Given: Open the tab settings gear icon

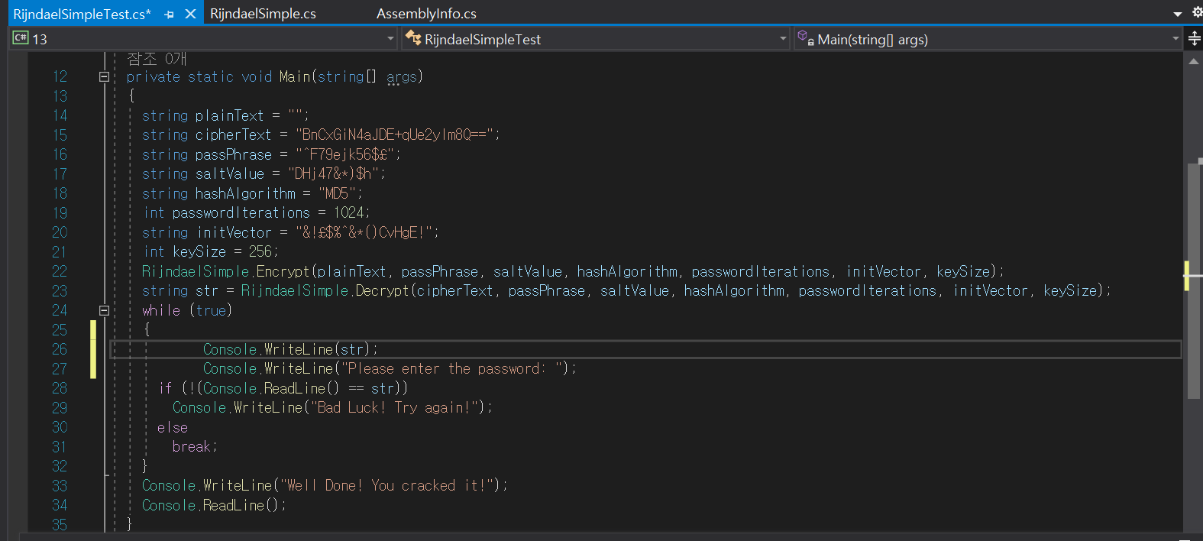Looking at the screenshot, I should click(x=1197, y=12).
